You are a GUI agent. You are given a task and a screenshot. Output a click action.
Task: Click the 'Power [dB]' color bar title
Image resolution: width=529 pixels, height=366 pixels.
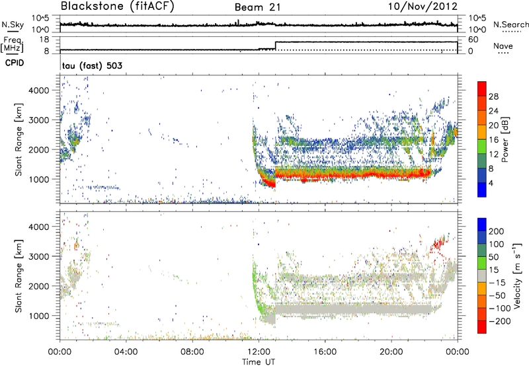pos(505,139)
